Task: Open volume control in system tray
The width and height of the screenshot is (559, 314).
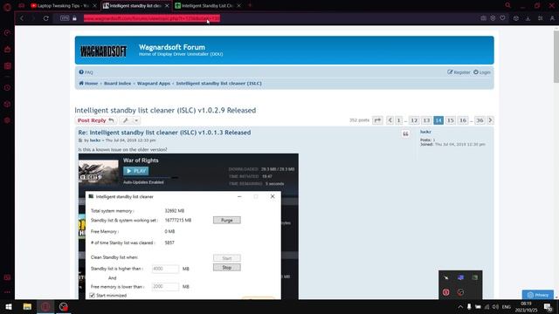Action: (x=495, y=306)
